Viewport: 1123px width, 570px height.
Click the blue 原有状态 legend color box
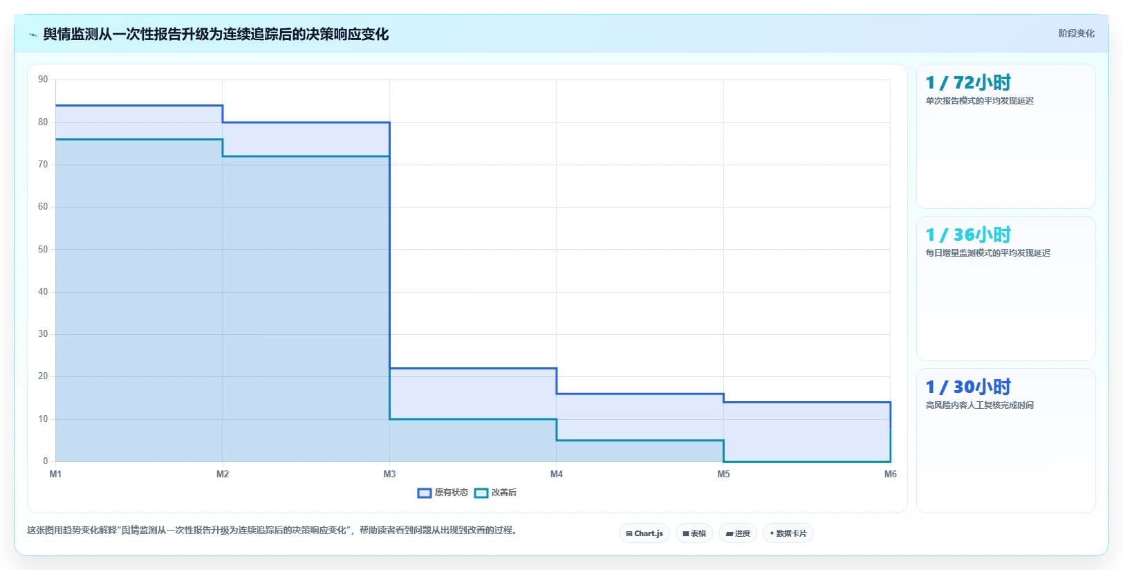(425, 493)
